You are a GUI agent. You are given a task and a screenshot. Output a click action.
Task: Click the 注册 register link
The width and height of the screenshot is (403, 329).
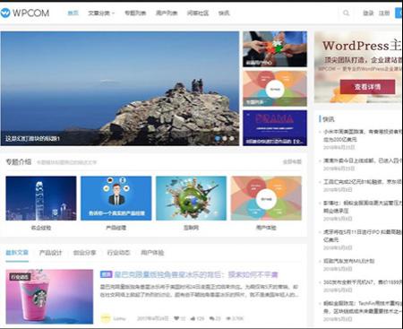point(384,13)
